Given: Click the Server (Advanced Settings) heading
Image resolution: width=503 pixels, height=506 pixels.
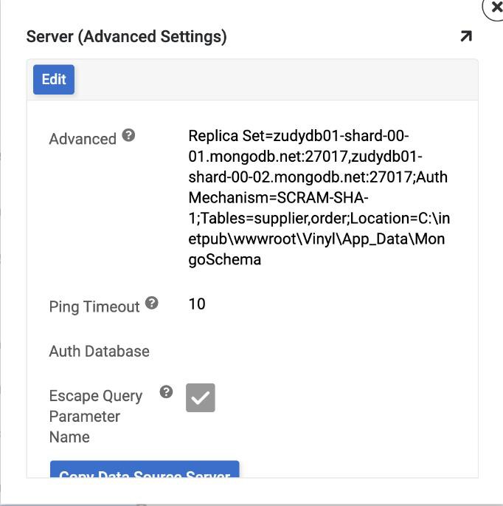Looking at the screenshot, I should [126, 36].
